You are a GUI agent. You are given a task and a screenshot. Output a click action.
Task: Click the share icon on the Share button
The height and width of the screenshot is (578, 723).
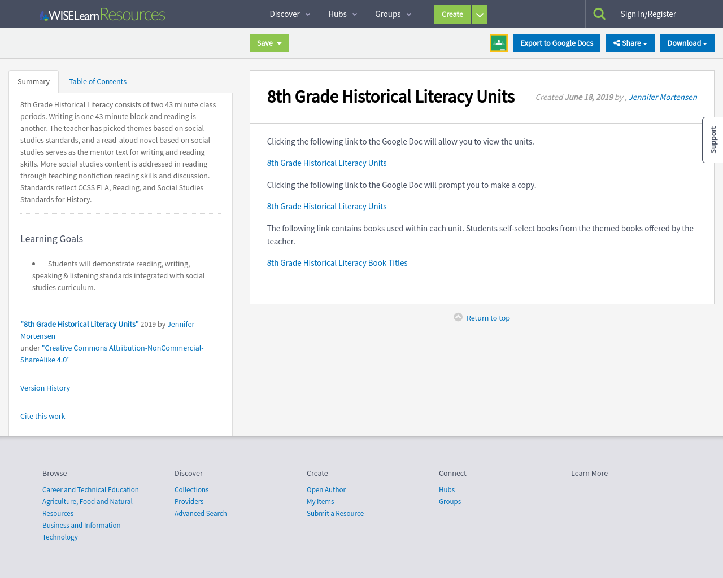point(618,42)
